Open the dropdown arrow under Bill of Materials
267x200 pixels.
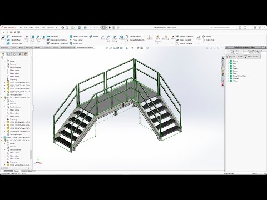(x=157, y=43)
